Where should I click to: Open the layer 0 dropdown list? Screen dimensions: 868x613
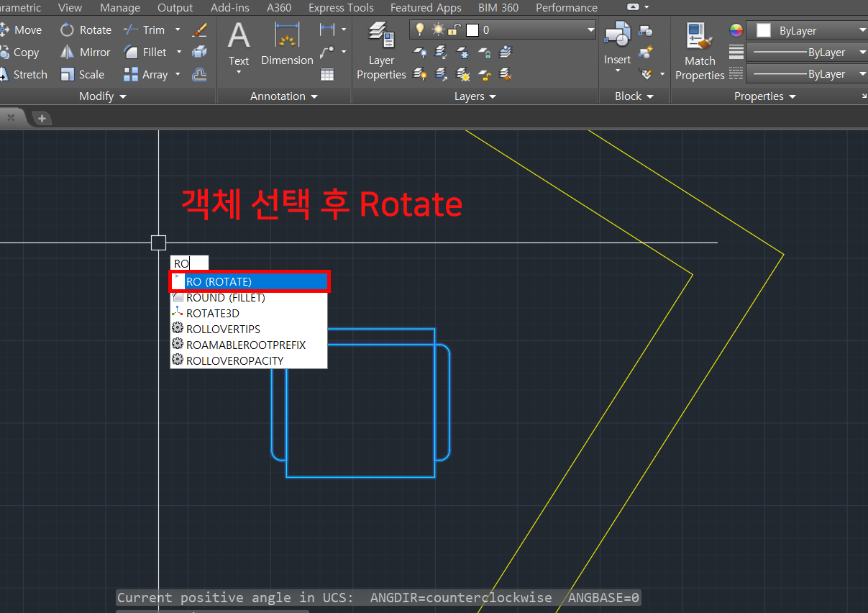click(x=590, y=29)
